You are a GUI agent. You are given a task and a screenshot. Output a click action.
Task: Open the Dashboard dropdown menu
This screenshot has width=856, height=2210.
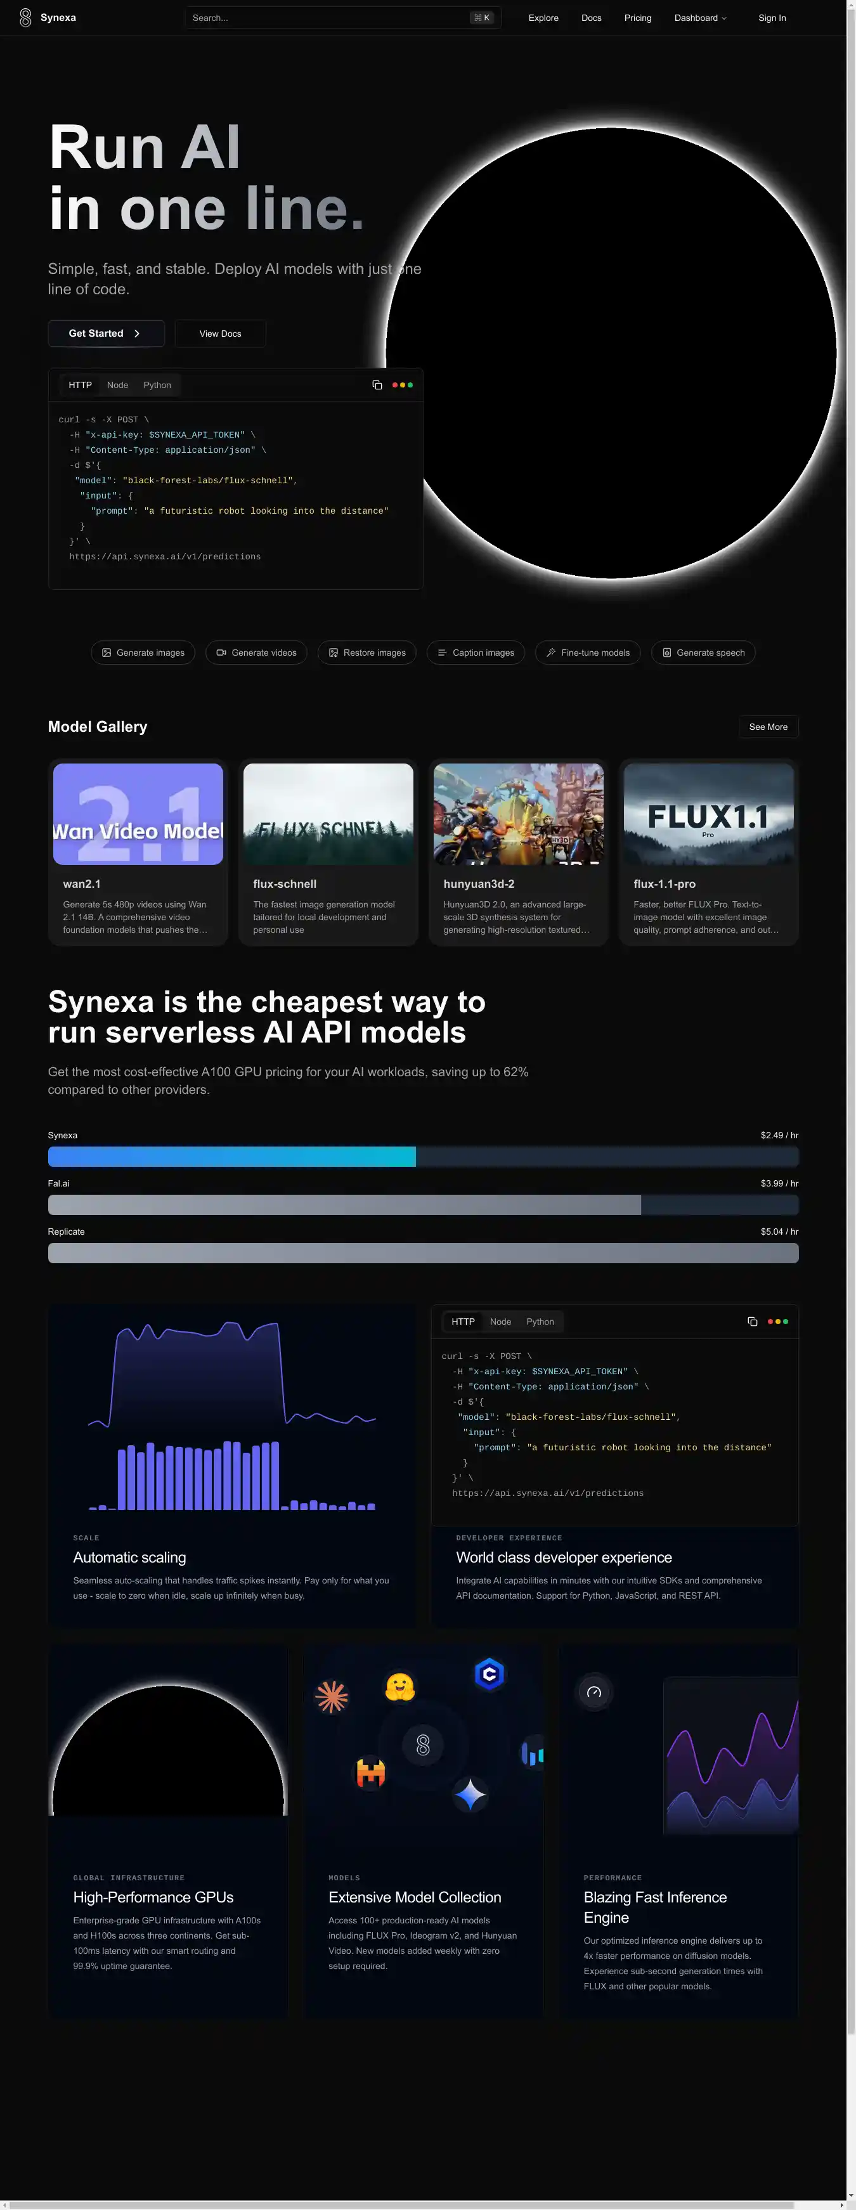(x=699, y=18)
